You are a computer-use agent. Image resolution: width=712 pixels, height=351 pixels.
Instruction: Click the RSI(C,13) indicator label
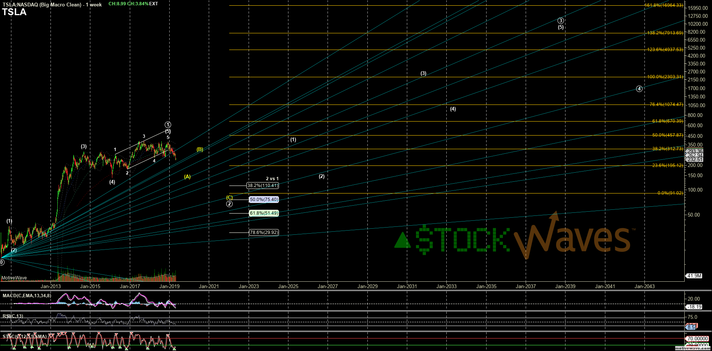[13, 316]
